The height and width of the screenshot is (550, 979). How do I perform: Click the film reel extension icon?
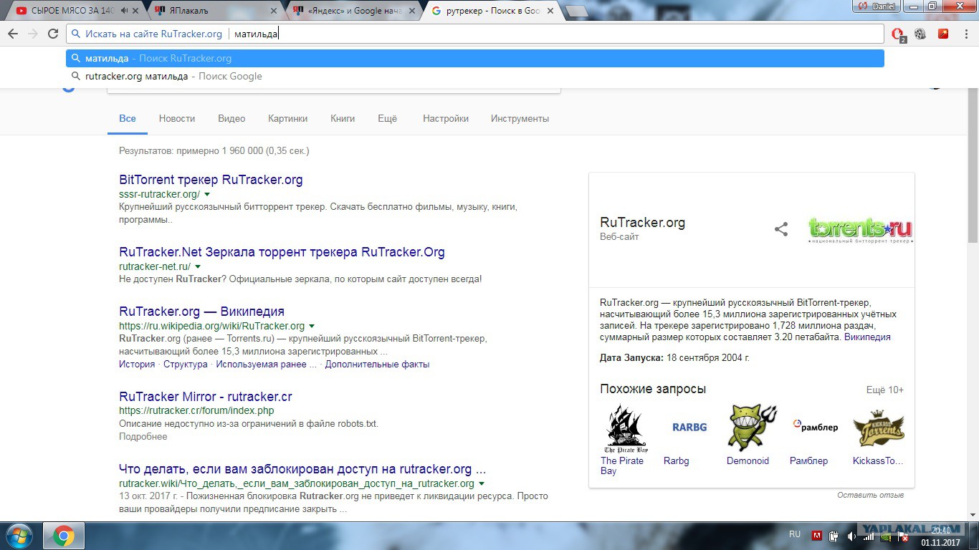click(x=920, y=34)
